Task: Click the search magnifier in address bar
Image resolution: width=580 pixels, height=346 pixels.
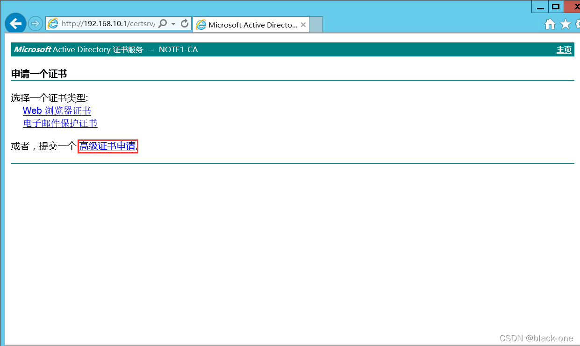Action: (x=163, y=24)
